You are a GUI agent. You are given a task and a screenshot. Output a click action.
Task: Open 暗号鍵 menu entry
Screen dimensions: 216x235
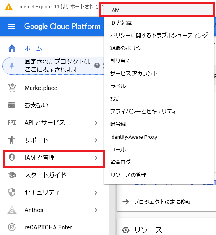(x=159, y=124)
